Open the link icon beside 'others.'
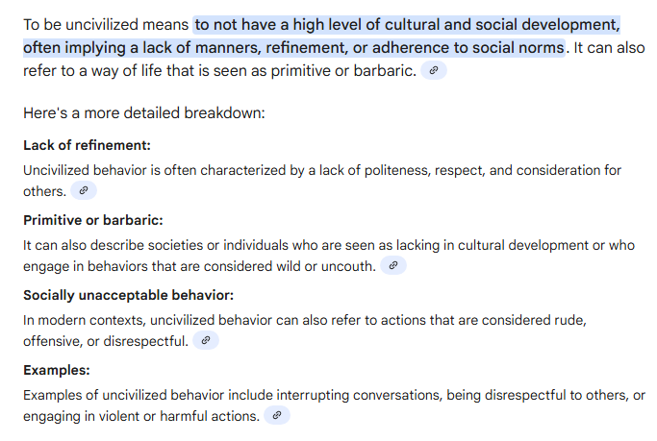The image size is (657, 441). click(x=84, y=191)
